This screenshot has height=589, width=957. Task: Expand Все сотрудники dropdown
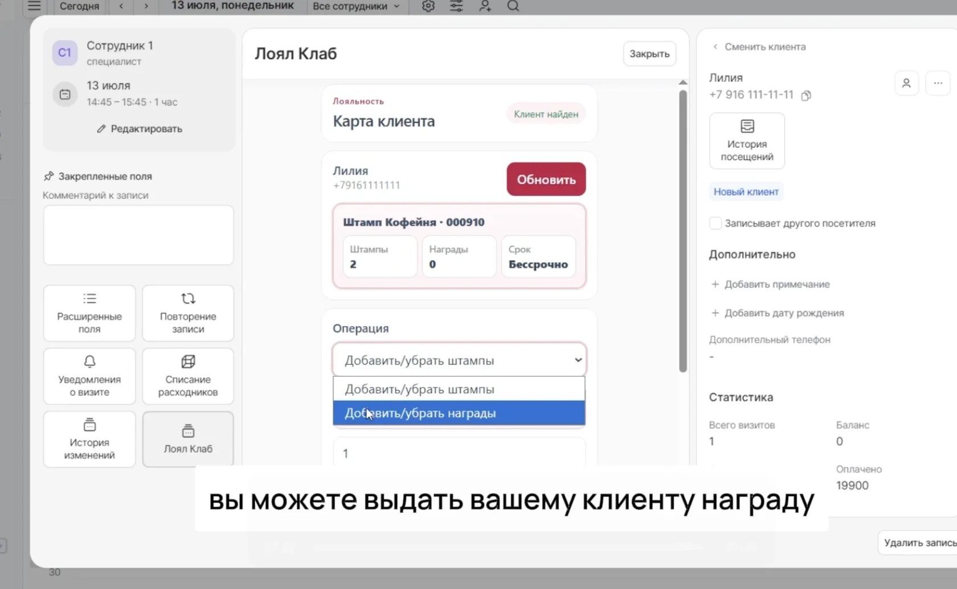356,6
